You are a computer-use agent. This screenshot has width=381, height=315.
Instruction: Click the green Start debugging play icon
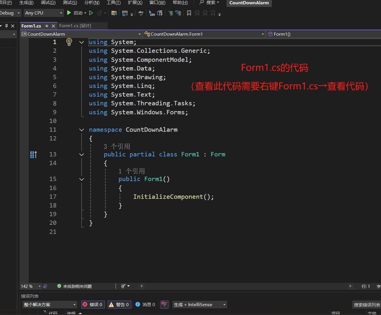[x=69, y=13]
